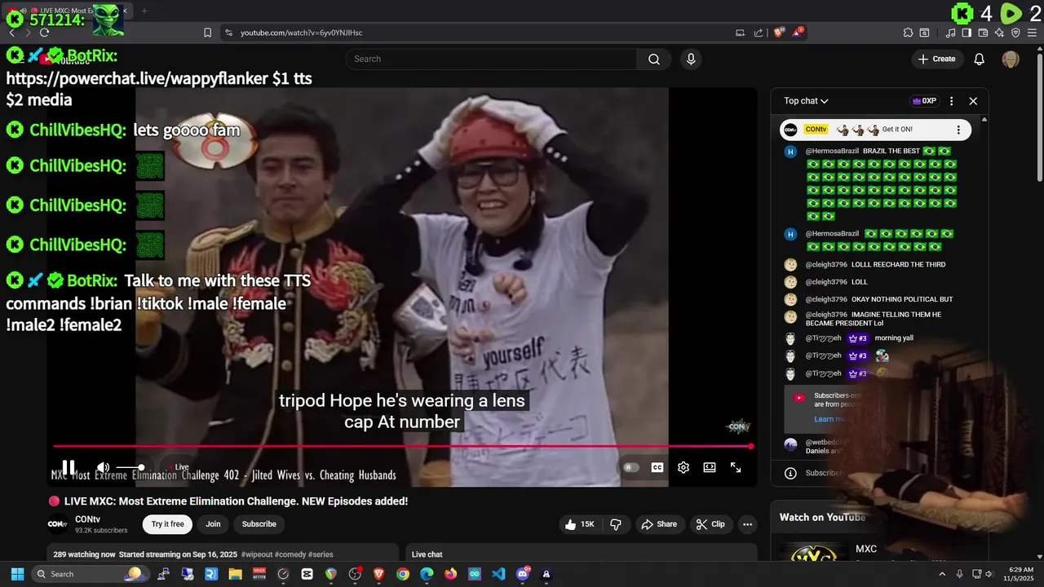Click the #comedy hashtag link
The height and width of the screenshot is (587, 1044).
click(x=292, y=554)
